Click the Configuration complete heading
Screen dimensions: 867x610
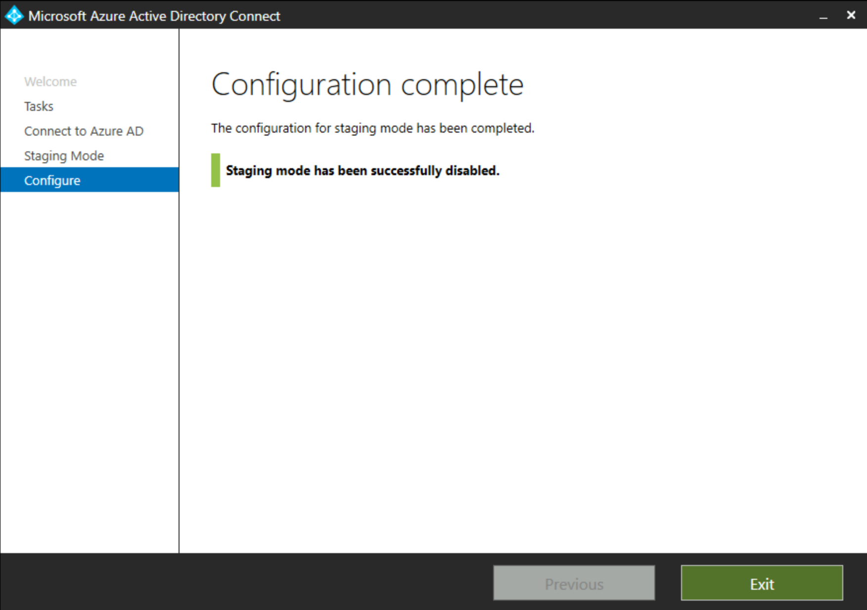pyautogui.click(x=367, y=84)
